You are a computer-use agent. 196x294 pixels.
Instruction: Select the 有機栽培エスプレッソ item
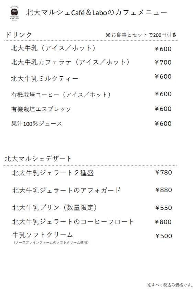click(x=41, y=109)
